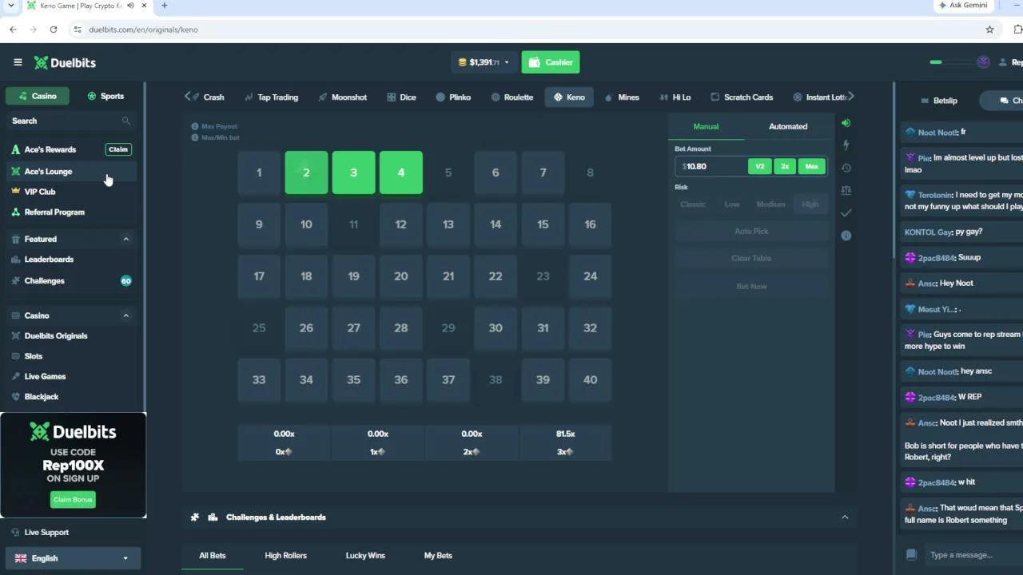Open the English language dropdown
1023x575 pixels.
click(73, 558)
